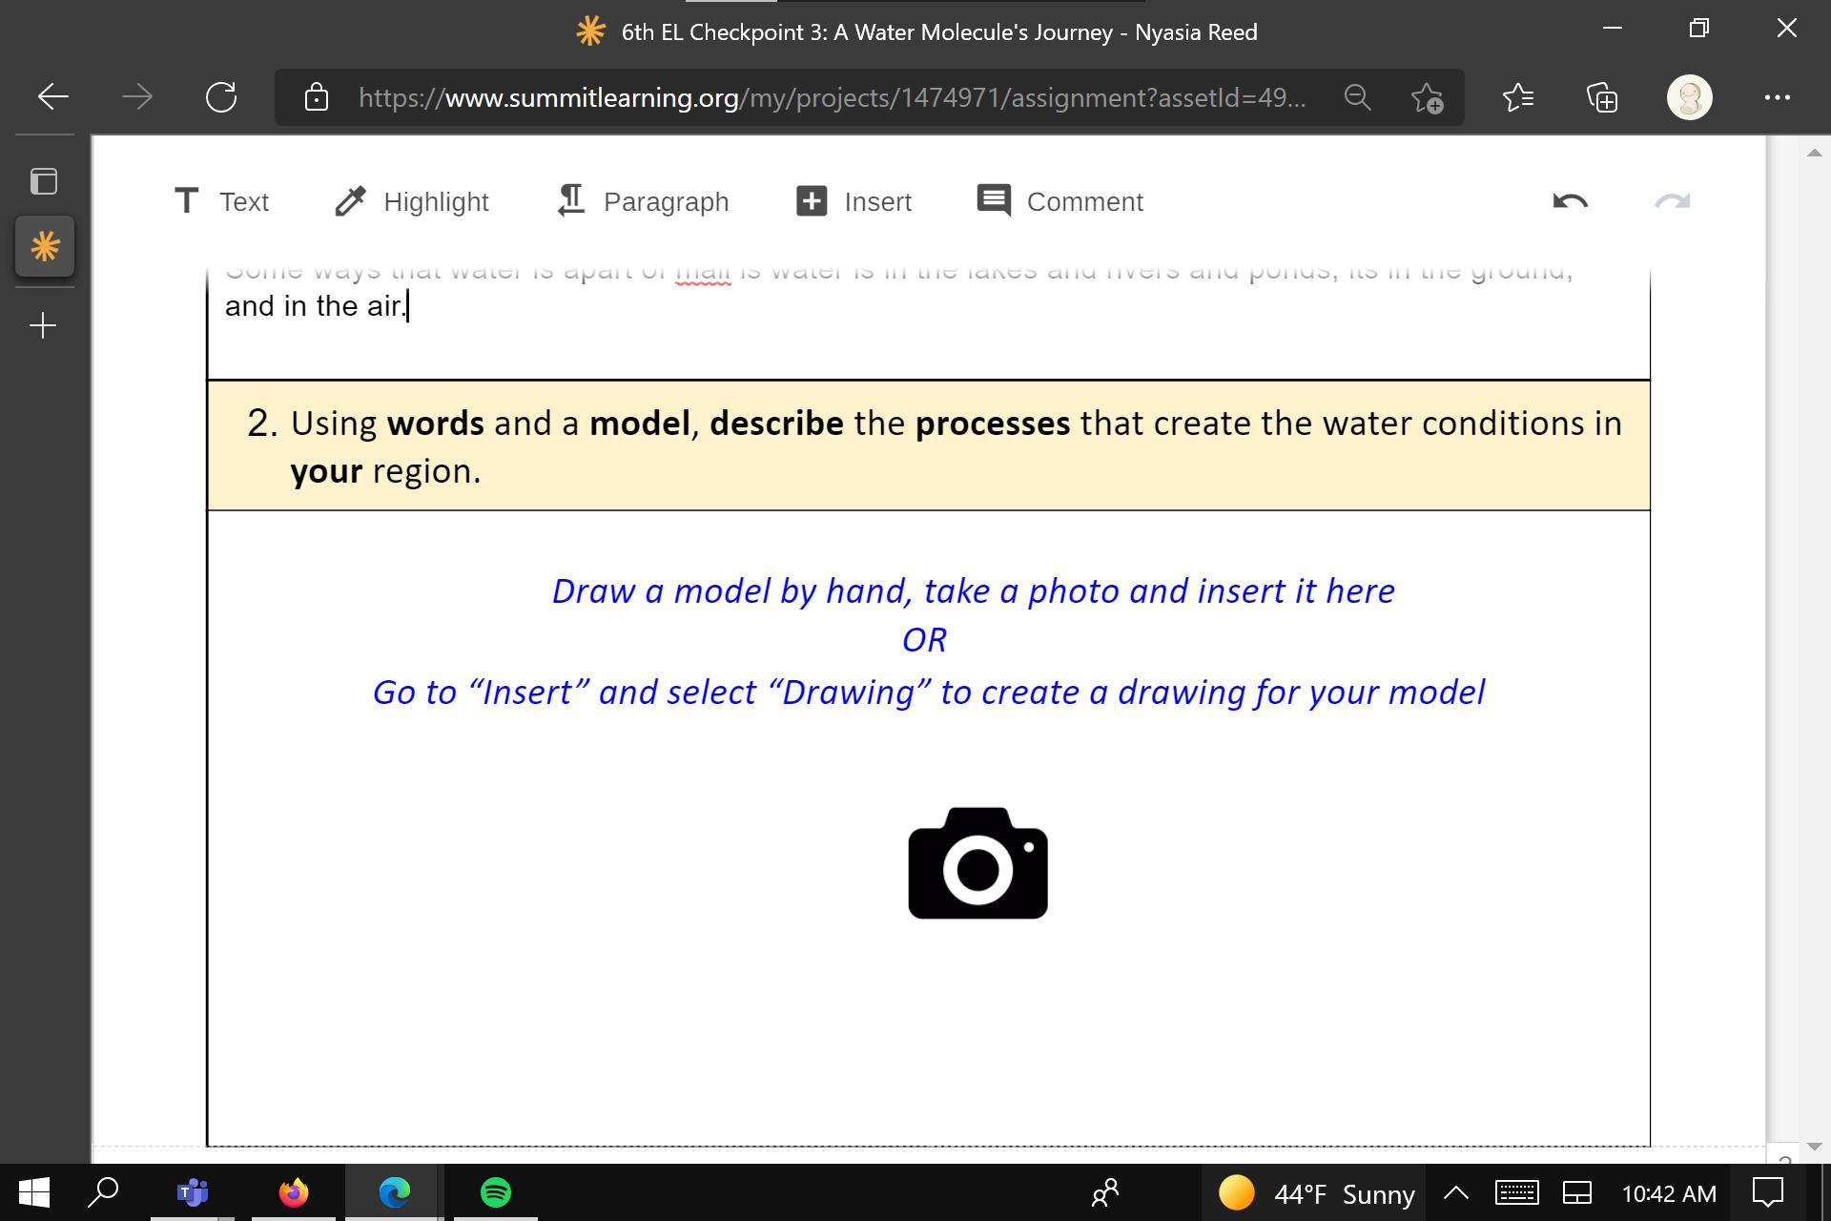Open the Collections icon

[x=1602, y=97]
